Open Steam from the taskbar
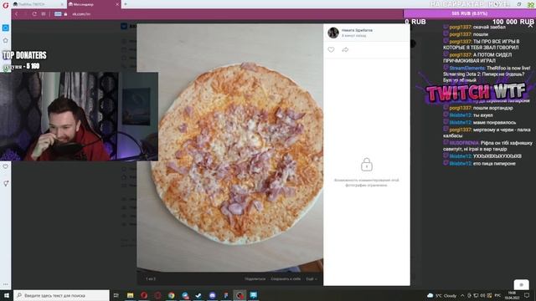This screenshot has width=536, height=301. pos(198,295)
